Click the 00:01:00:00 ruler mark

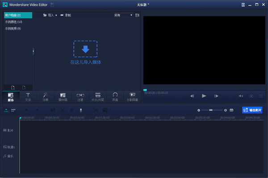(77, 117)
